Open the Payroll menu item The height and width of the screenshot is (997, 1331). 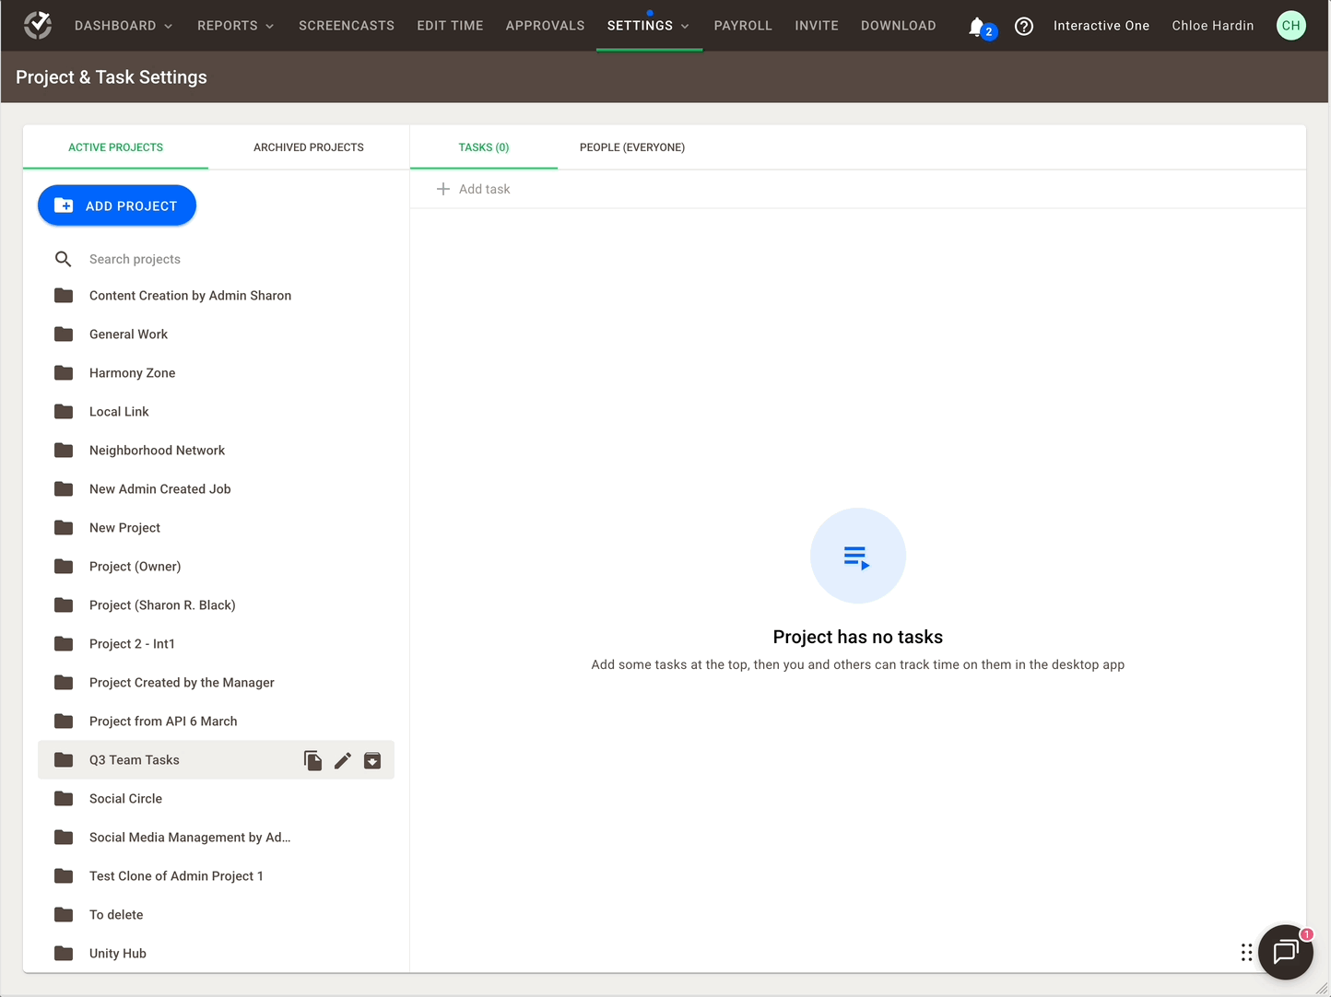pos(743,26)
